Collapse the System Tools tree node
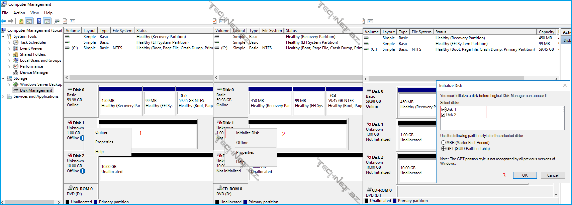This screenshot has height=205, width=572. click(x=3, y=36)
